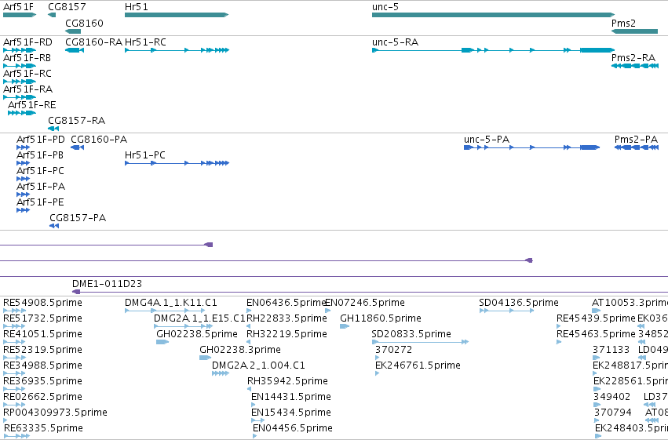
Task: Click the Hr51 gene label
Action: [x=137, y=7]
